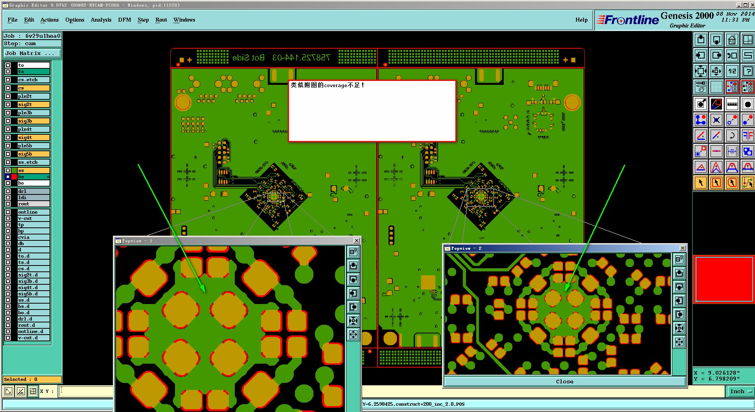This screenshot has width=755, height=412.
Task: Open the wrench and palette settings icon
Action: 701,86
